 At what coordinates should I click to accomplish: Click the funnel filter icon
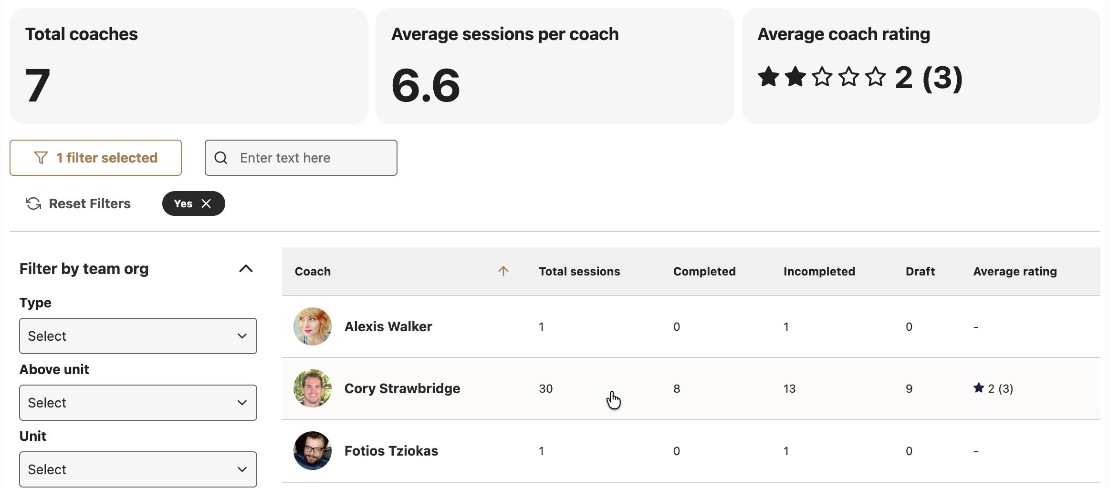point(41,158)
